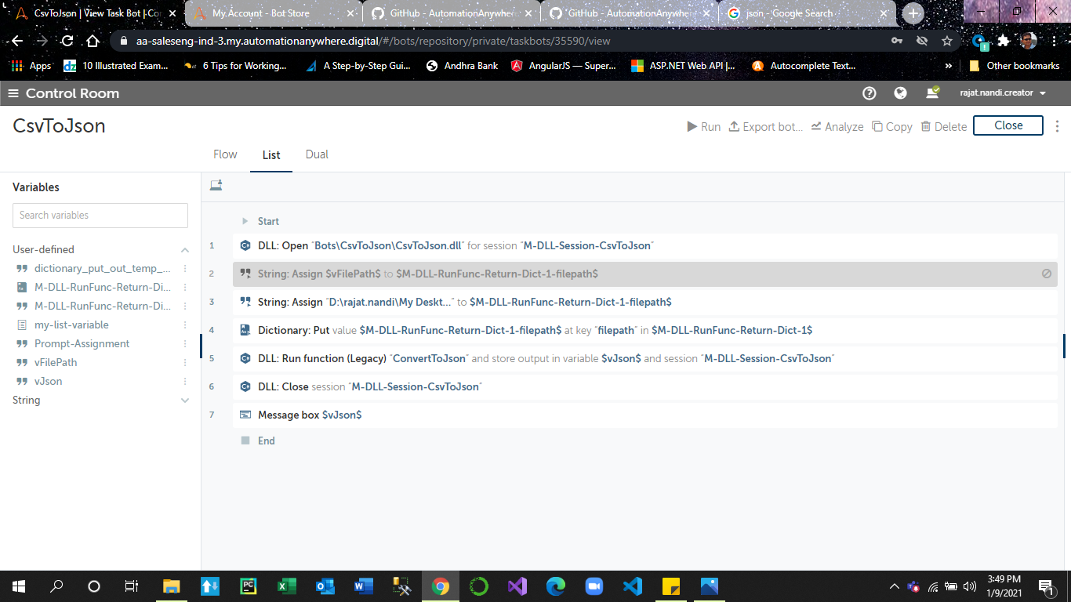The width and height of the screenshot is (1071, 602).
Task: Collapse the User-defined variables section
Action: tap(185, 250)
